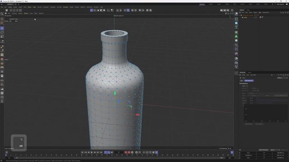
Task: Enable Soft Selection checkbox in Attributes
Action: click(247, 86)
